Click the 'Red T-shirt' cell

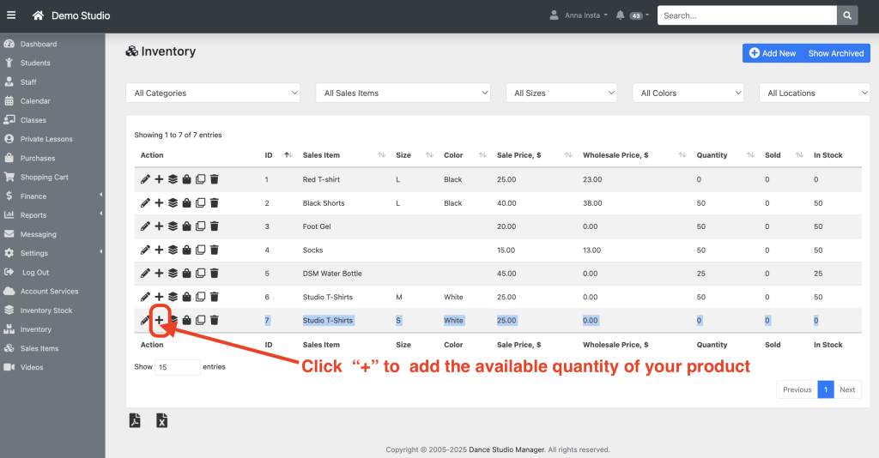[x=321, y=179]
